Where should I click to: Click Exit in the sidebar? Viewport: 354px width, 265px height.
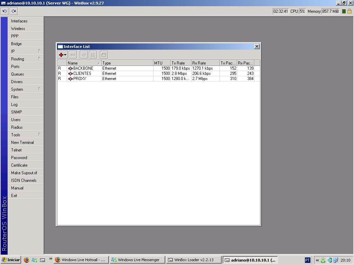point(26,196)
